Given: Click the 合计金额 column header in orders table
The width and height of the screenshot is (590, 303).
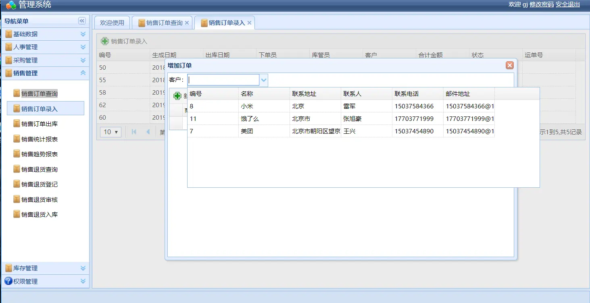Looking at the screenshot, I should click(442, 55).
